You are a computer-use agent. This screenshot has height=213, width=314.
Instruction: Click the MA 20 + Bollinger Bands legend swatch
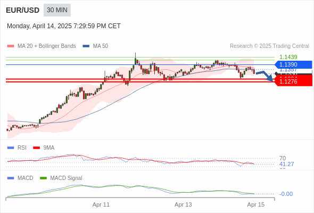coord(11,46)
